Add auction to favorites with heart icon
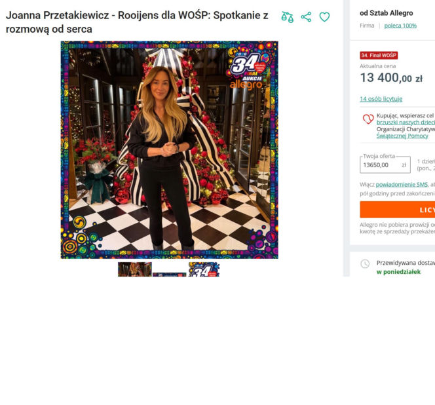This screenshot has width=435, height=405. click(324, 17)
